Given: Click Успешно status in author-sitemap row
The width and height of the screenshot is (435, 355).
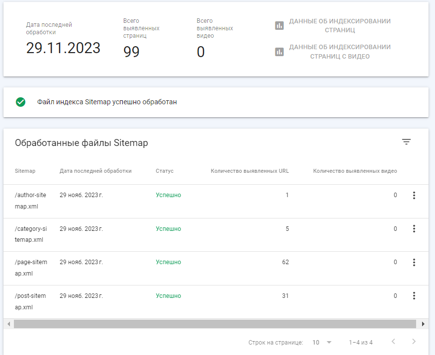Looking at the screenshot, I should [169, 195].
